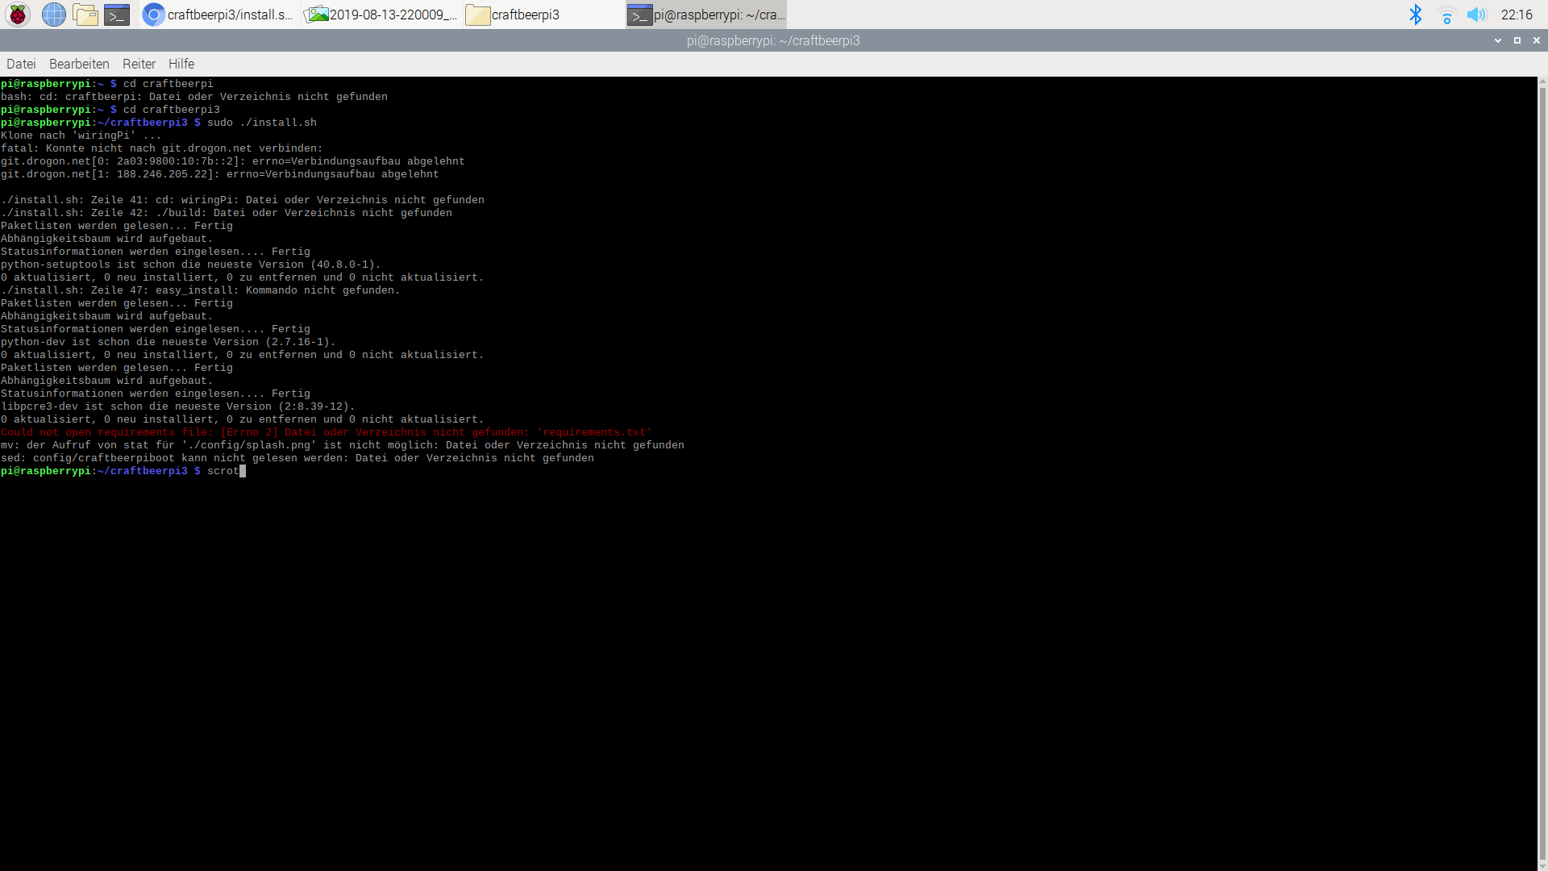This screenshot has width=1548, height=871.
Task: Minimize the terminal window
Action: [x=1498, y=40]
